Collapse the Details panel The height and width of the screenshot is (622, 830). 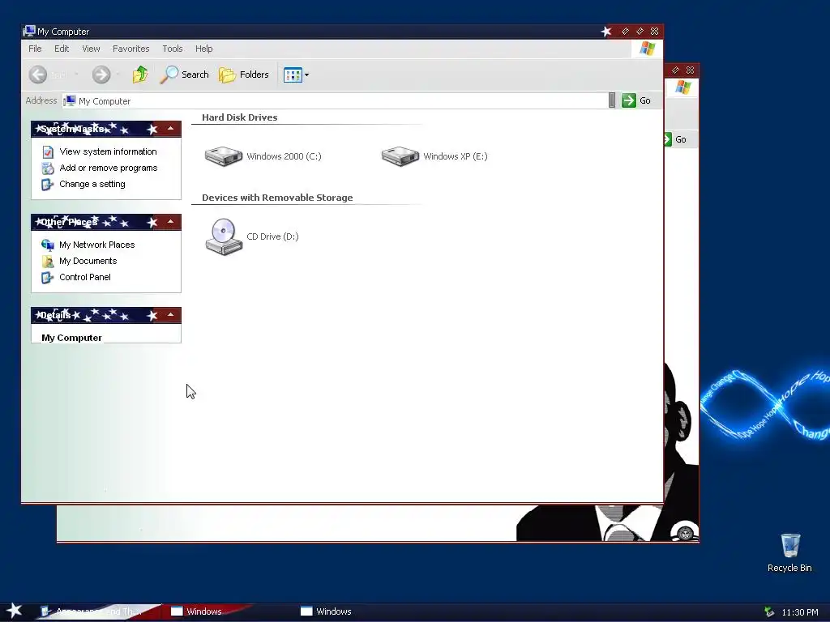point(170,315)
